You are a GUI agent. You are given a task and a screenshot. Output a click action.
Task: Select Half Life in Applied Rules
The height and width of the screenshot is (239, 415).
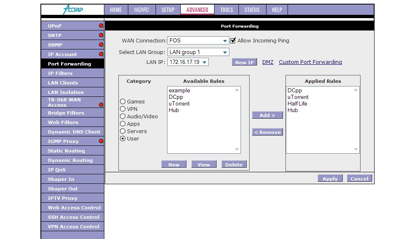pos(297,103)
